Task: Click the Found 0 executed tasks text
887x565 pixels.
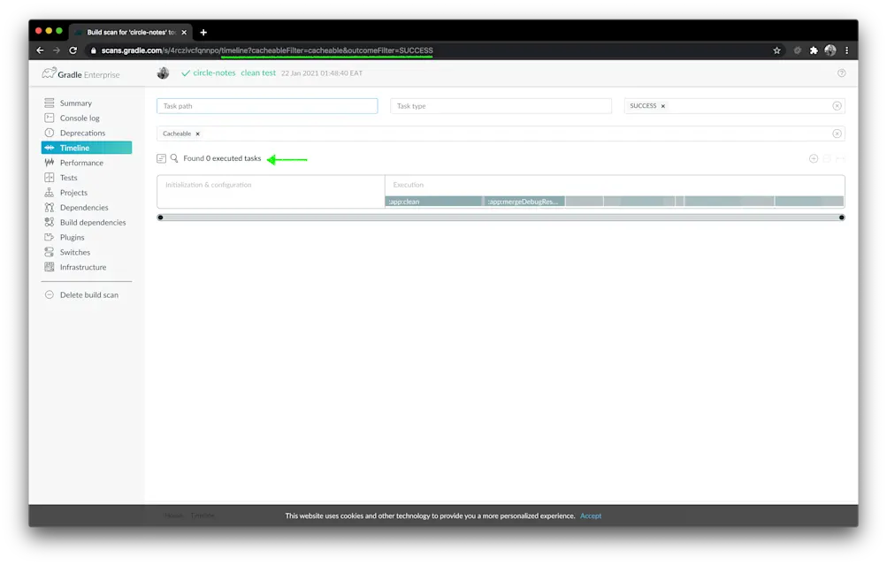Action: 222,158
